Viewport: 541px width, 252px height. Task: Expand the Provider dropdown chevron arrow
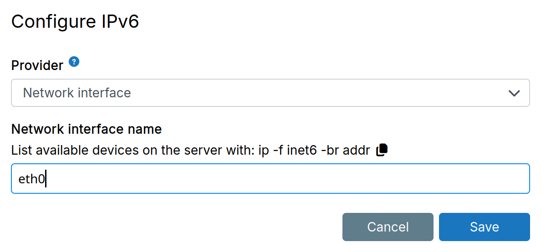click(x=514, y=93)
